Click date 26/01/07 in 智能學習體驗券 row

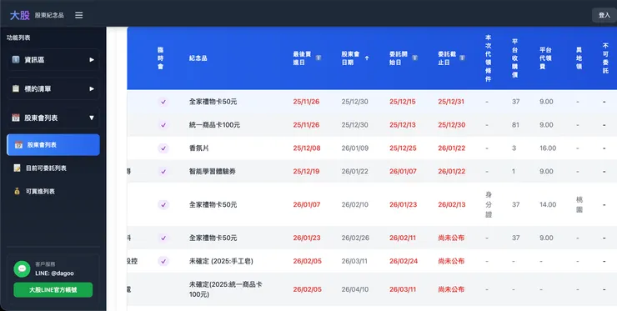coord(403,171)
